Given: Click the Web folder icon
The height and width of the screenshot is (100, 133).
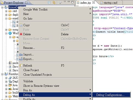Looking at the screenshot, I should pyautogui.click(x=10, y=96).
